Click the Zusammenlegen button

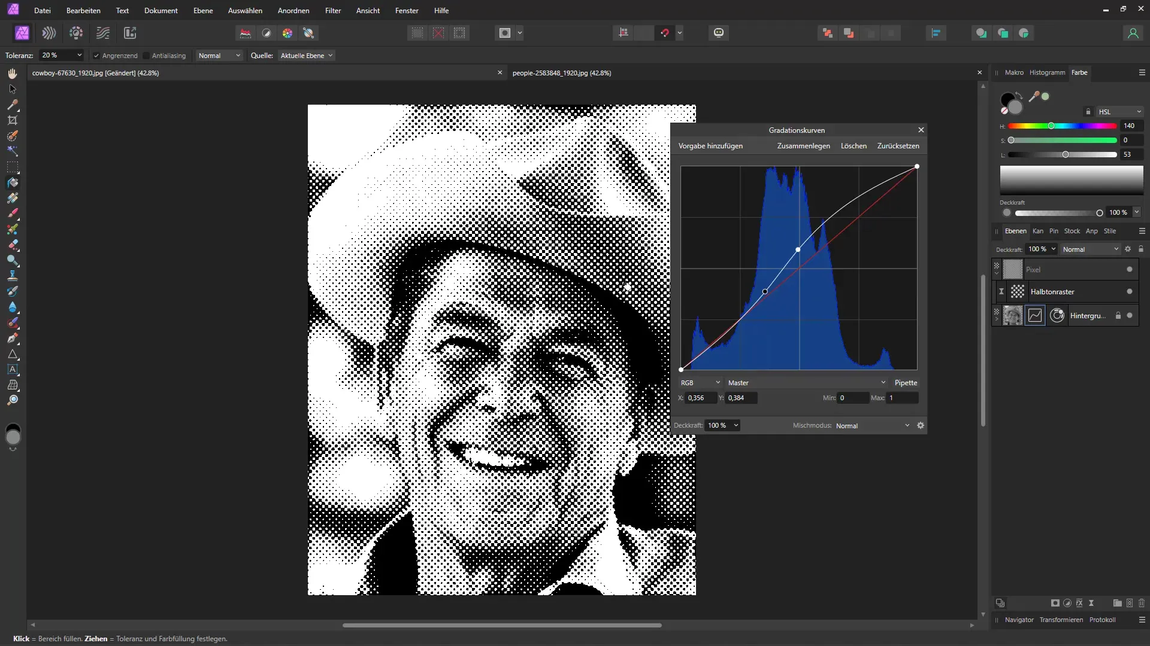(x=803, y=146)
